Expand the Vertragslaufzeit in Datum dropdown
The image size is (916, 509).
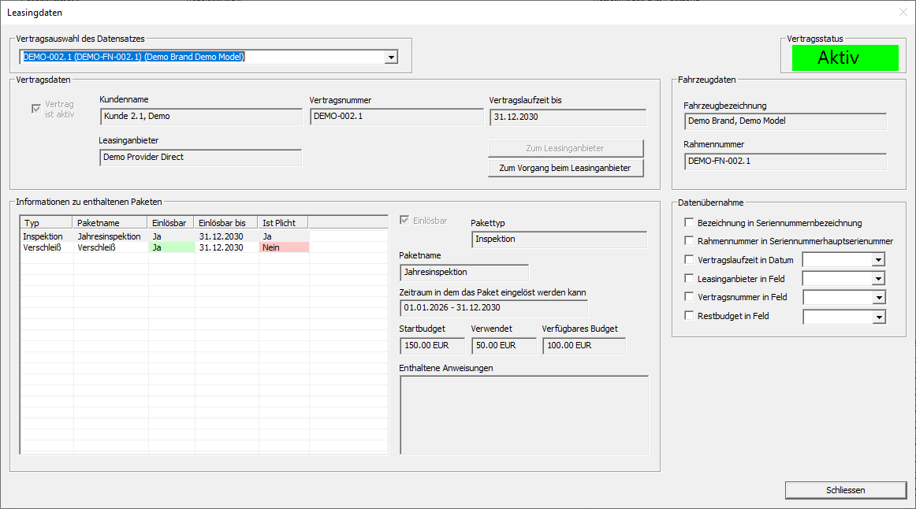[x=878, y=260]
